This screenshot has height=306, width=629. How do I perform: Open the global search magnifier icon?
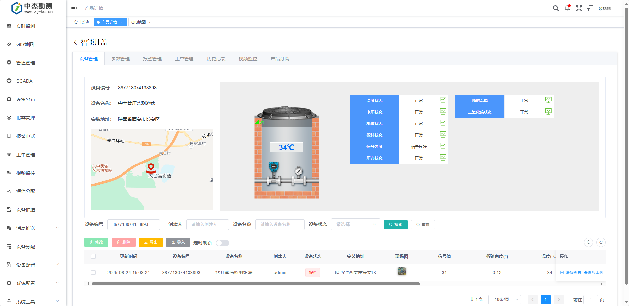(x=556, y=8)
